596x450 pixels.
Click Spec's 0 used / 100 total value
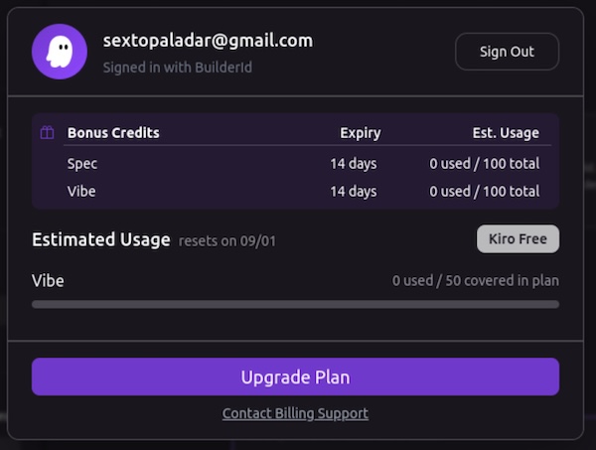[484, 163]
